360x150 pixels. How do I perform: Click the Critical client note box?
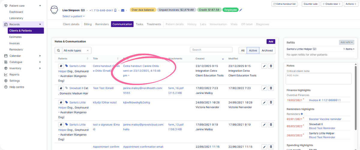point(319,79)
